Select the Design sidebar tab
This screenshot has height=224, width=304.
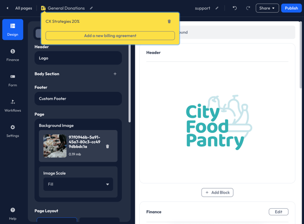[x=13, y=30]
